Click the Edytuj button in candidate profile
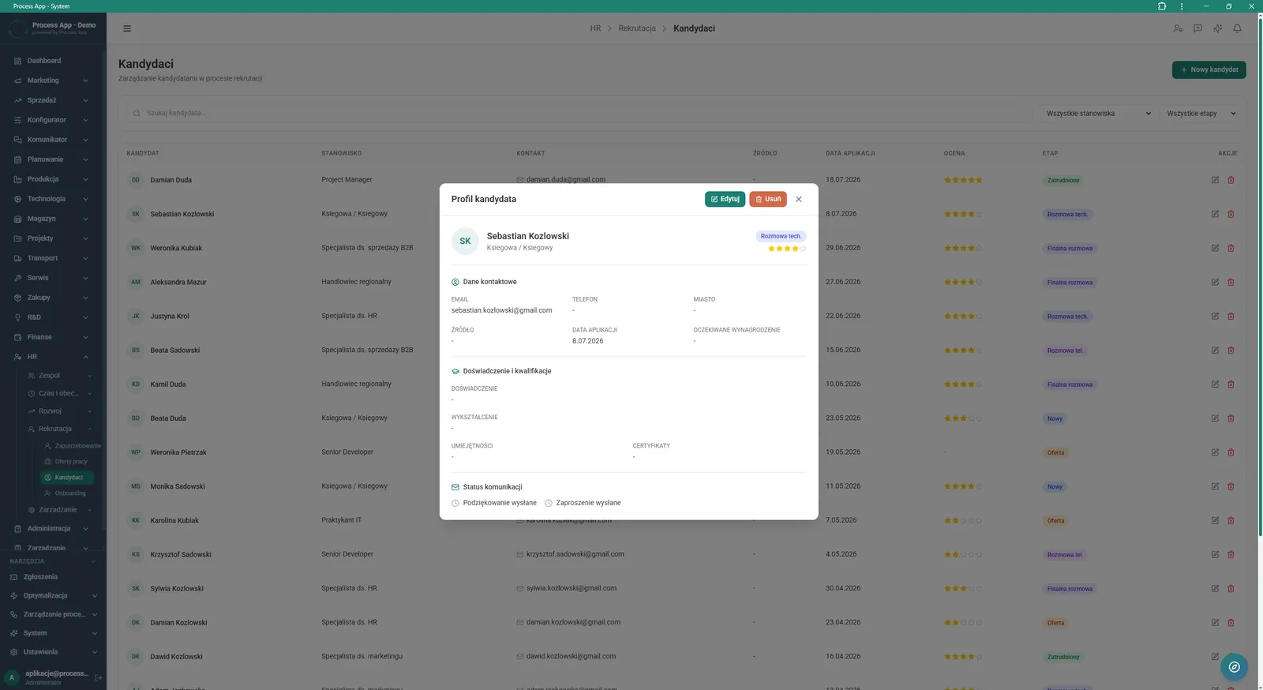The height and width of the screenshot is (690, 1263). [725, 199]
